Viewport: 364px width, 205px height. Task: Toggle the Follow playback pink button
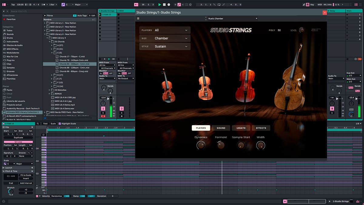point(136,5)
